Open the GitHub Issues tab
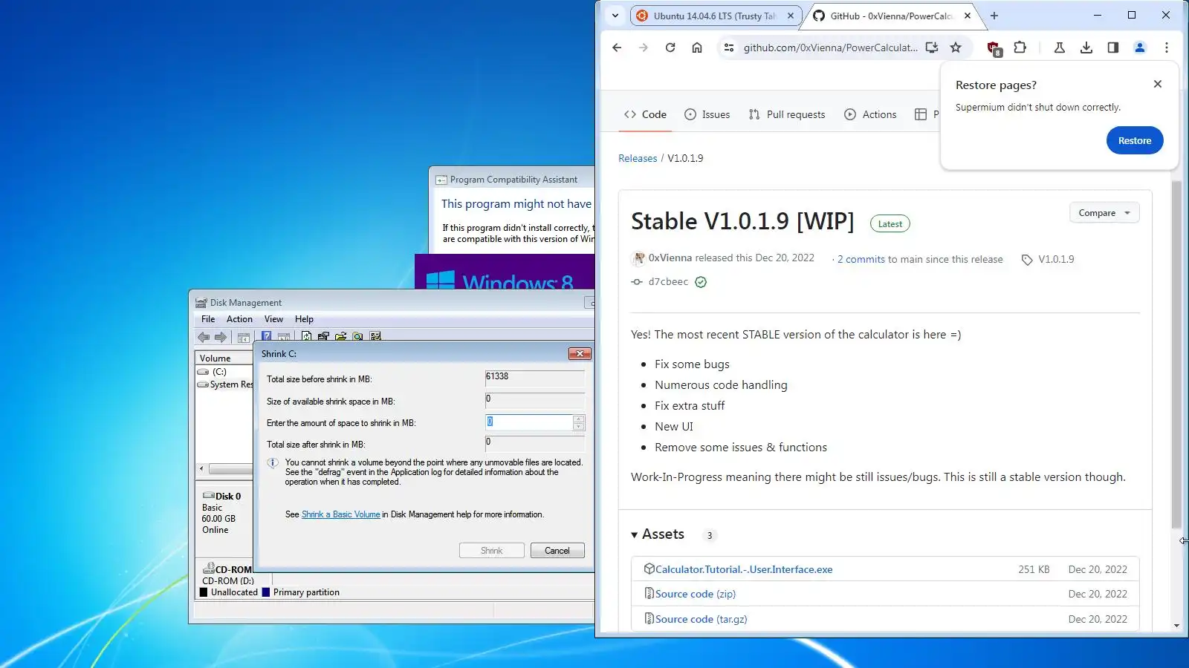1189x668 pixels. tap(707, 114)
